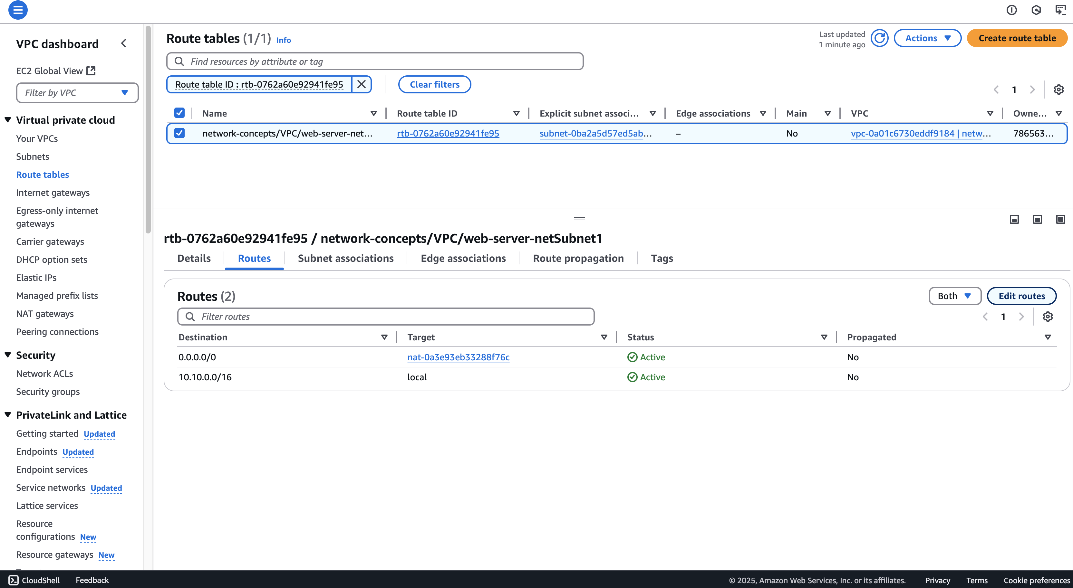Open Security groups in sidebar

pos(48,392)
